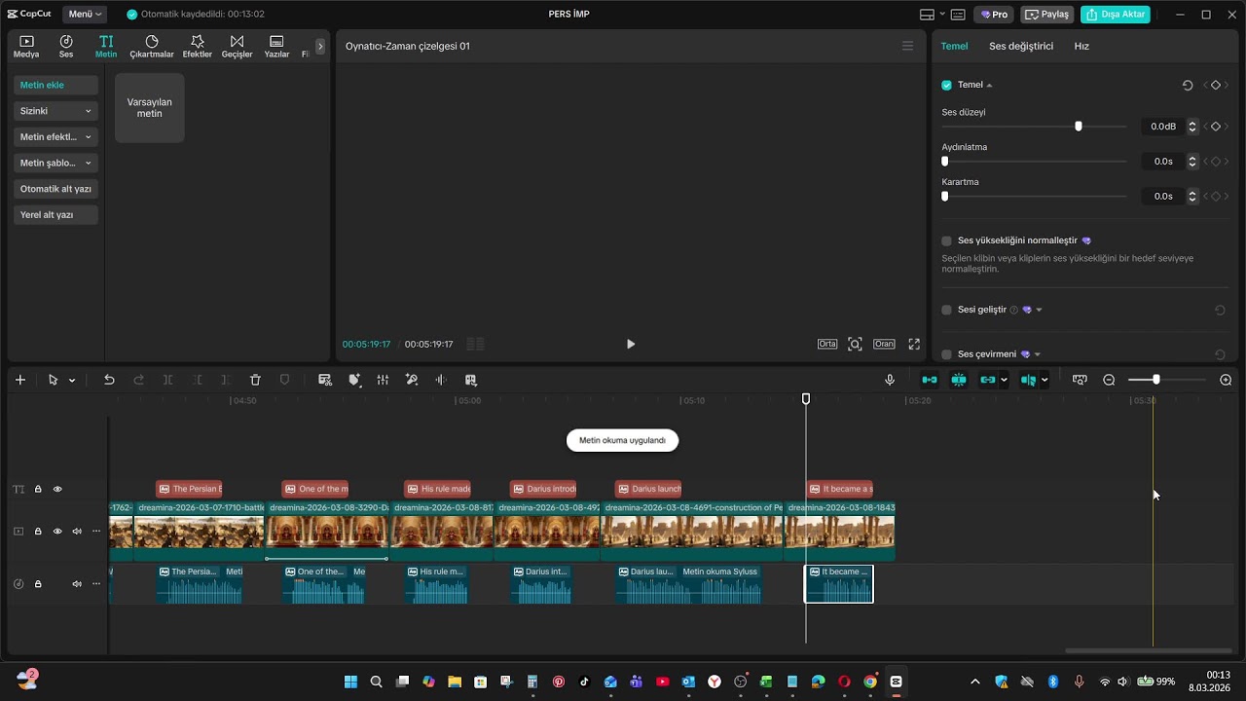Viewport: 1246px width, 701px height.
Task: Click the Pro badge button
Action: (x=995, y=15)
